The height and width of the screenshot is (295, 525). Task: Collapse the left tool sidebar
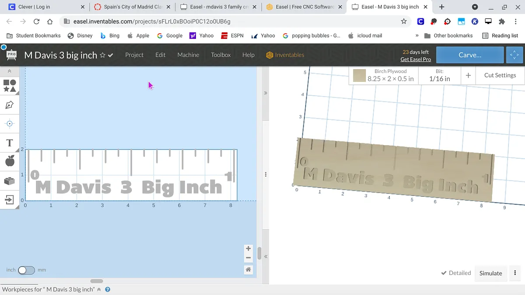tap(10, 71)
